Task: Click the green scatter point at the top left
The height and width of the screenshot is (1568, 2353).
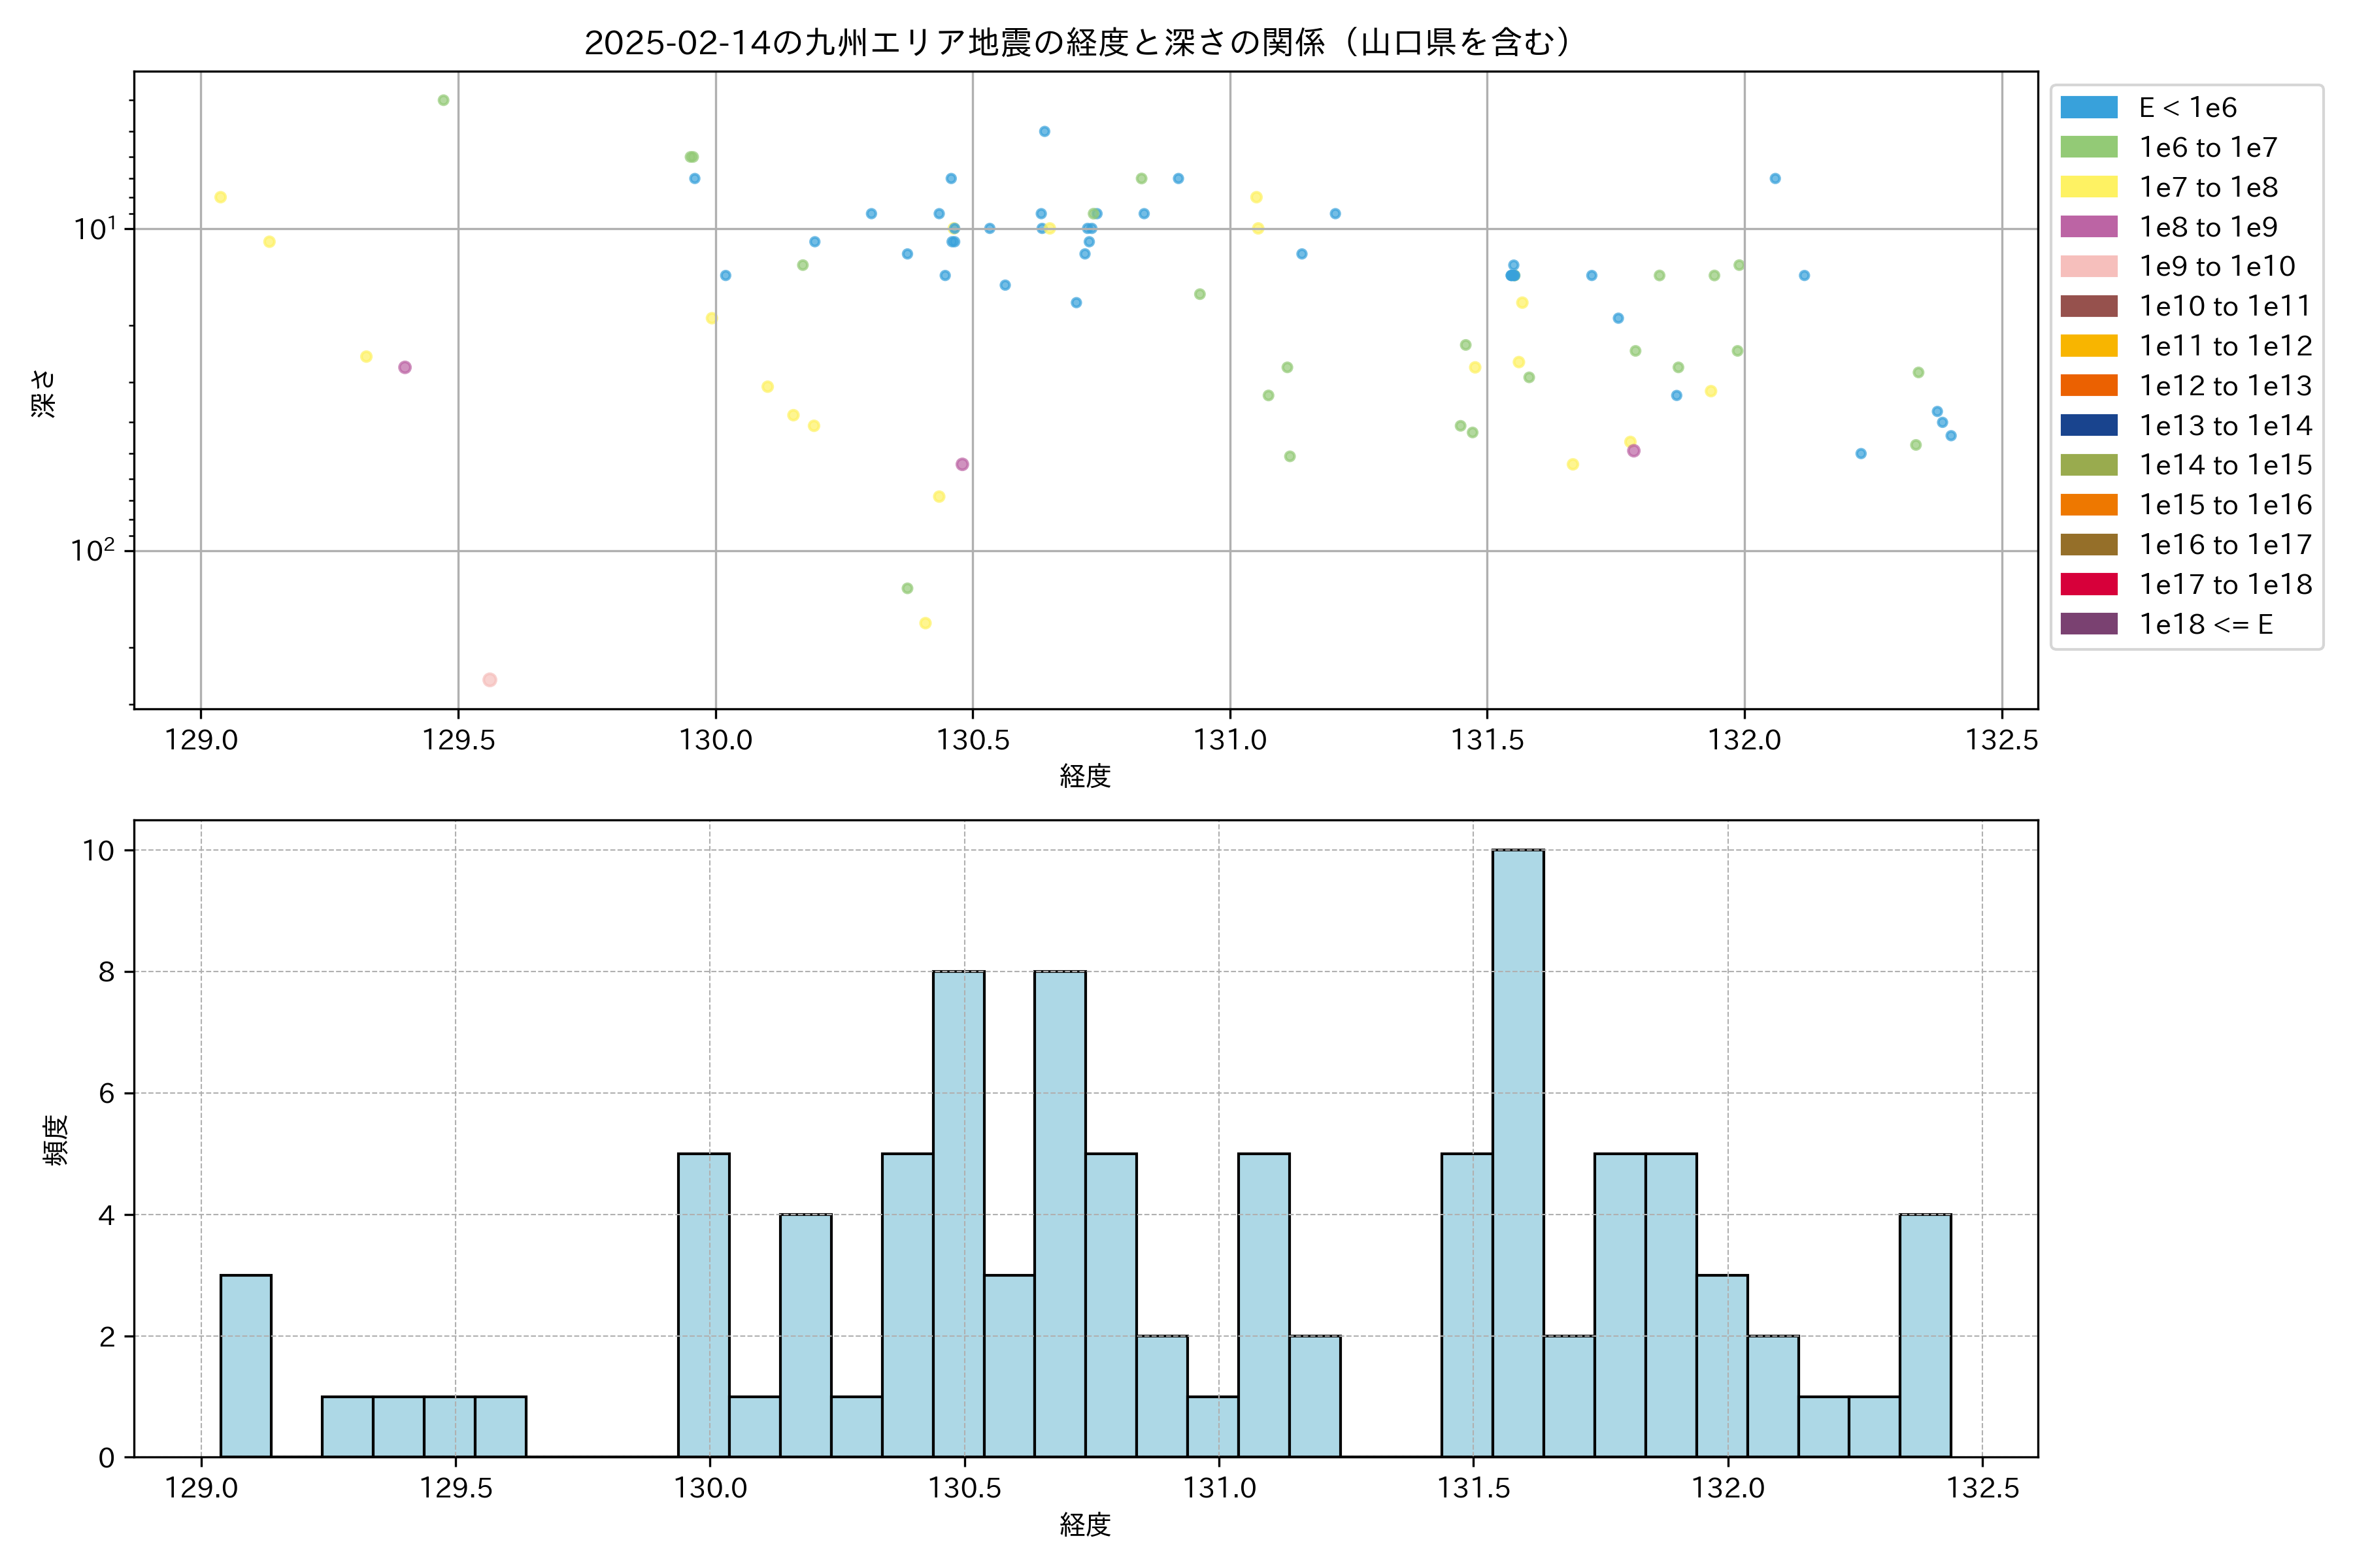Action: point(443,100)
